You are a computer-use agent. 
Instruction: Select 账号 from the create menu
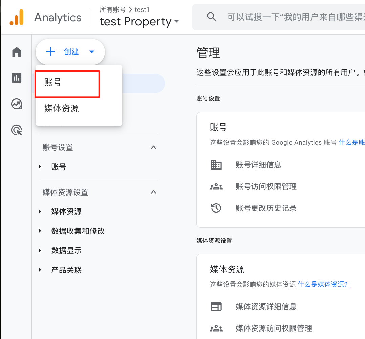tap(53, 82)
